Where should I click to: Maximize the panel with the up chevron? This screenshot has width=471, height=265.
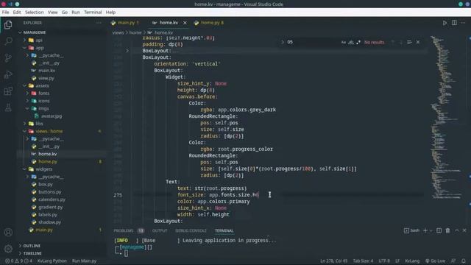456,230
